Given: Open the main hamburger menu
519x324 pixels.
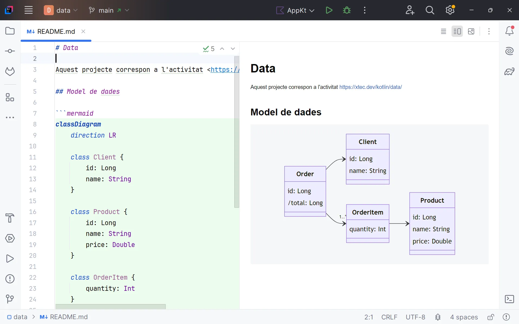Looking at the screenshot, I should tap(28, 10).
